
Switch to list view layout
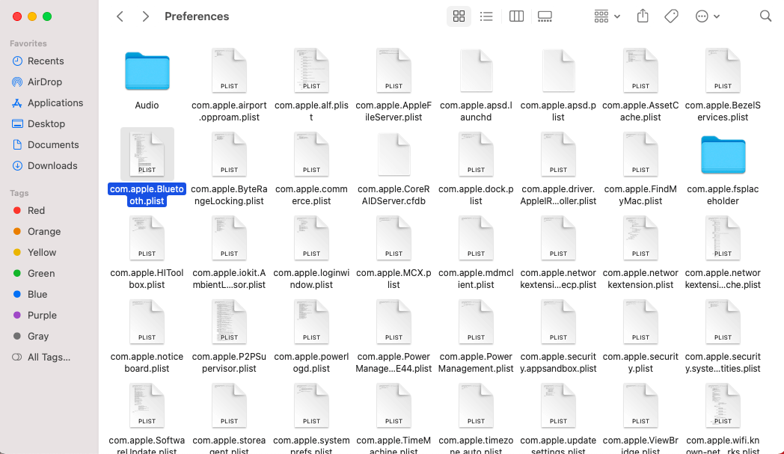[x=486, y=16]
